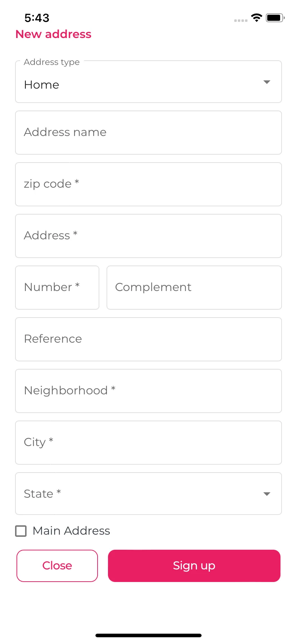Click the Address type dropdown arrow

click(x=267, y=82)
